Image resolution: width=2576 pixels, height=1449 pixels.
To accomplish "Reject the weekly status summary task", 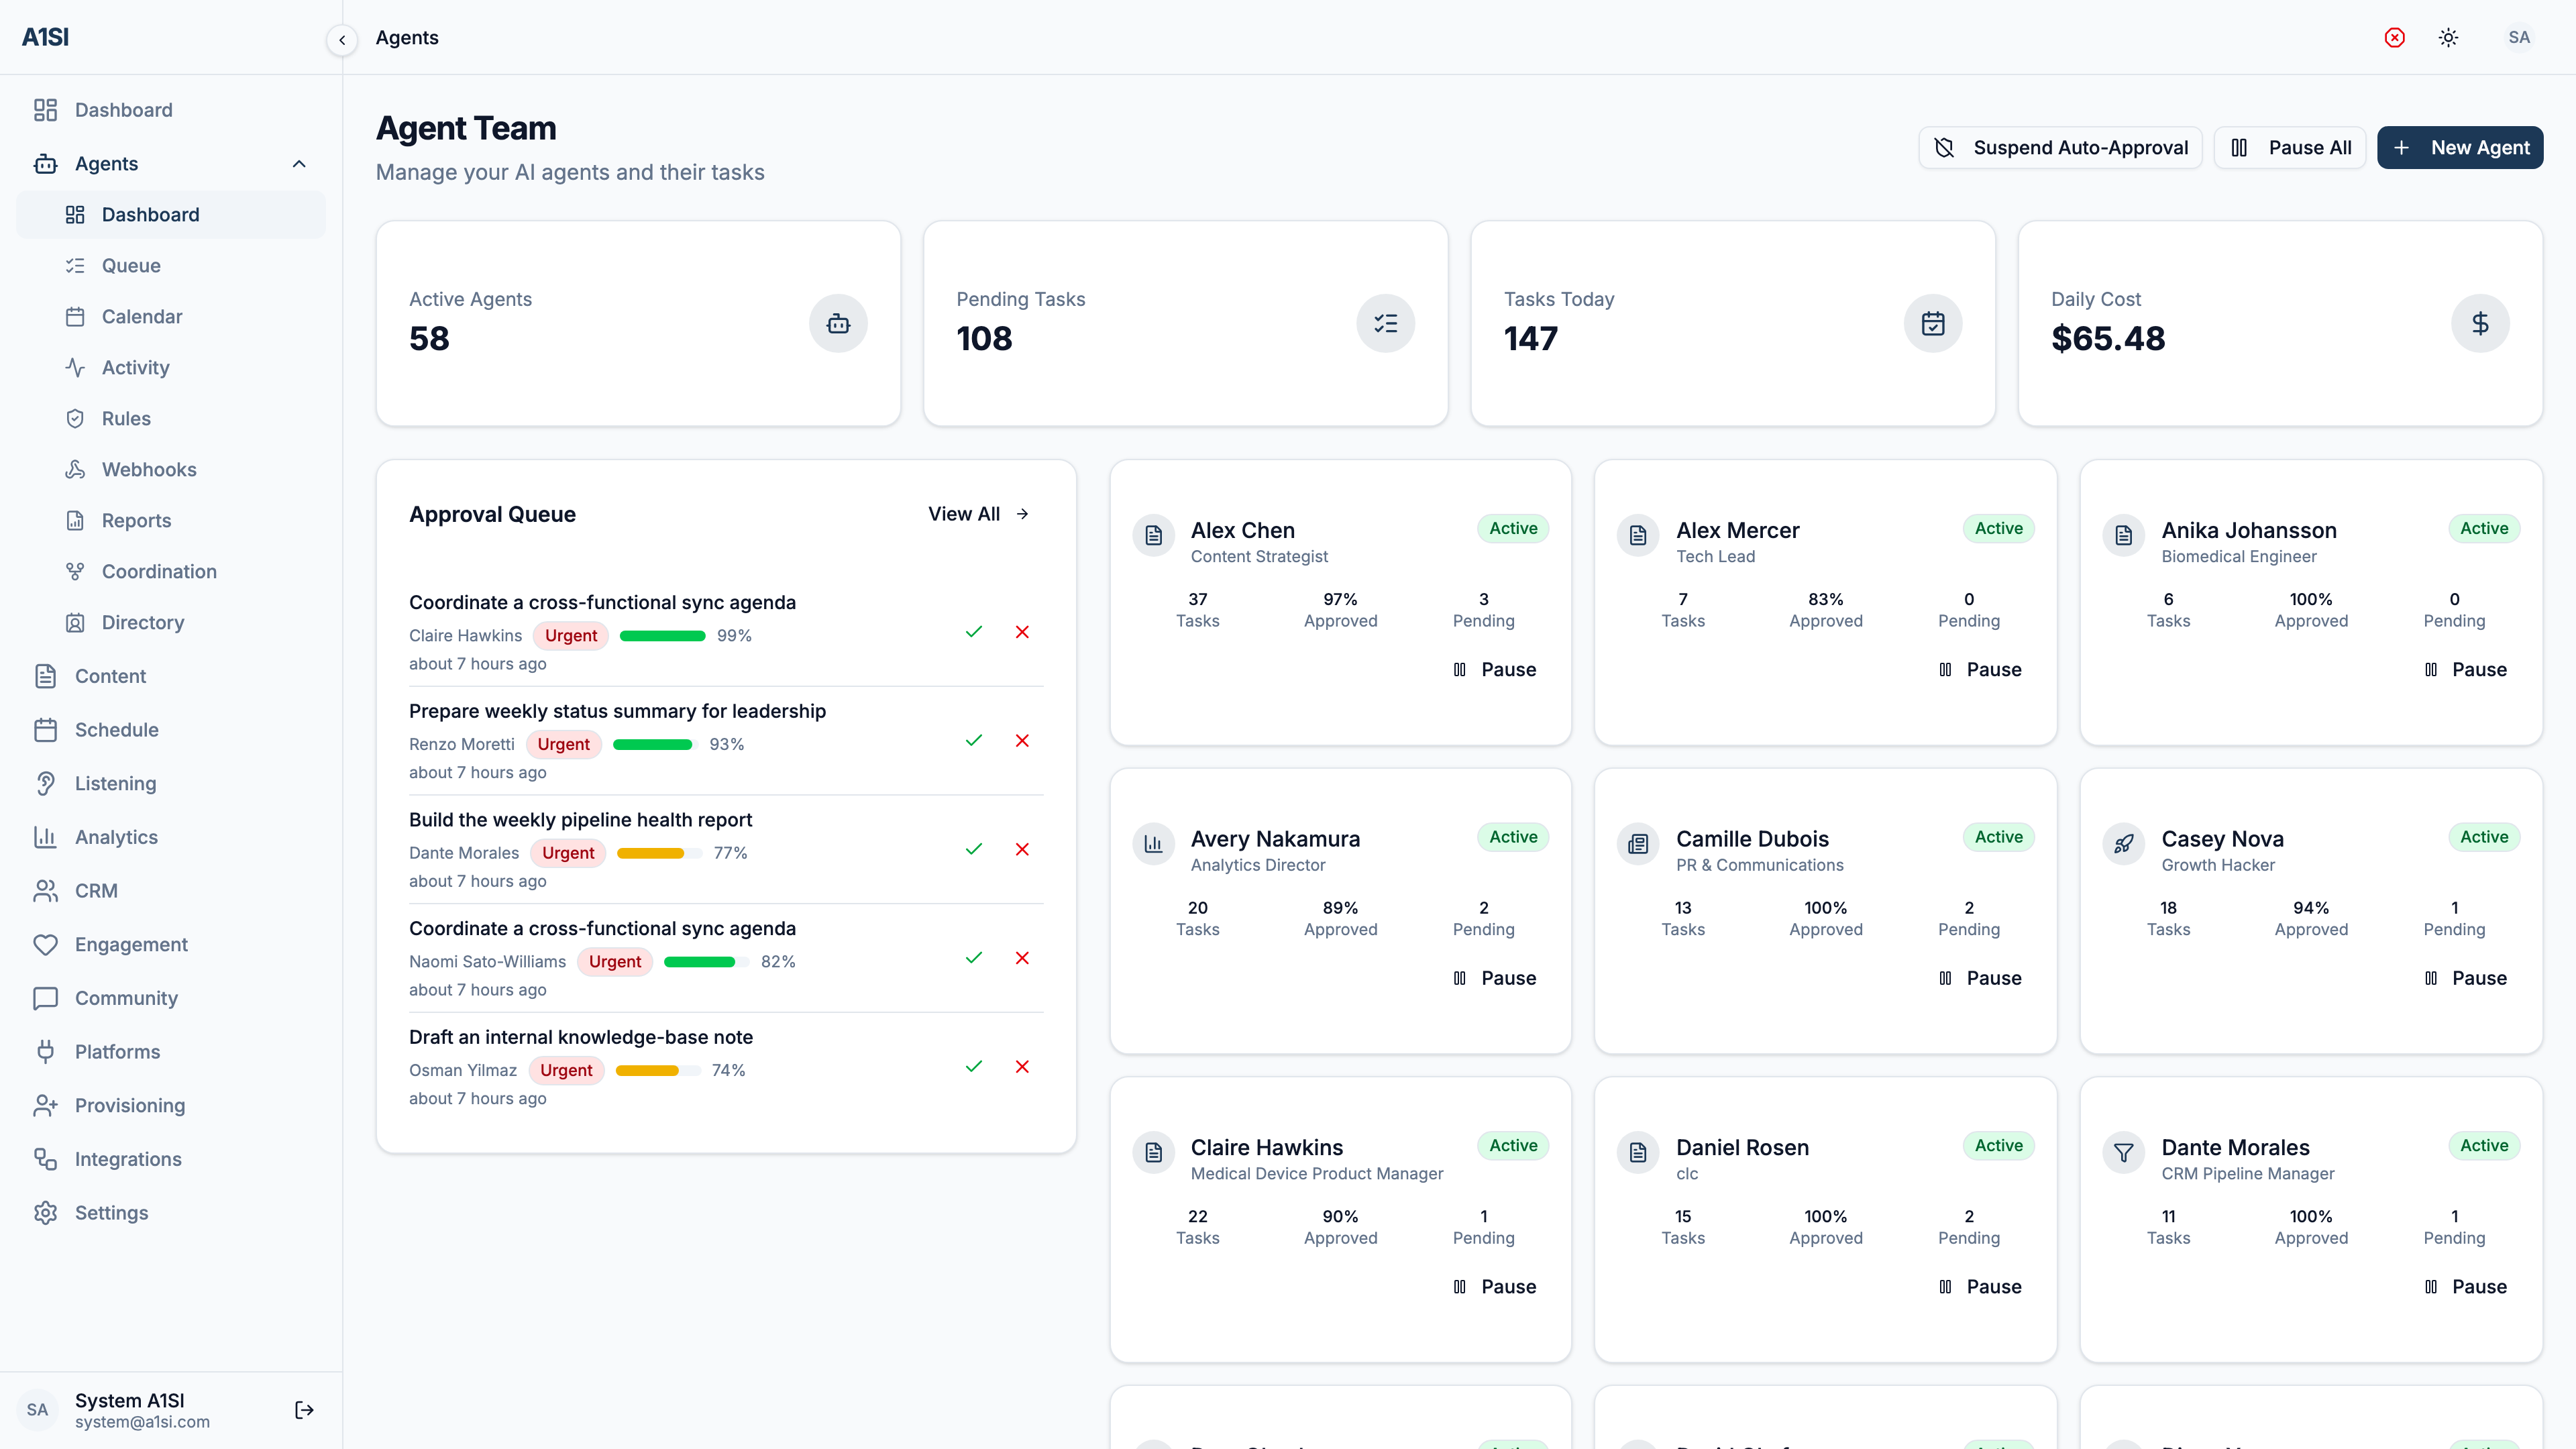I will click(x=1022, y=741).
